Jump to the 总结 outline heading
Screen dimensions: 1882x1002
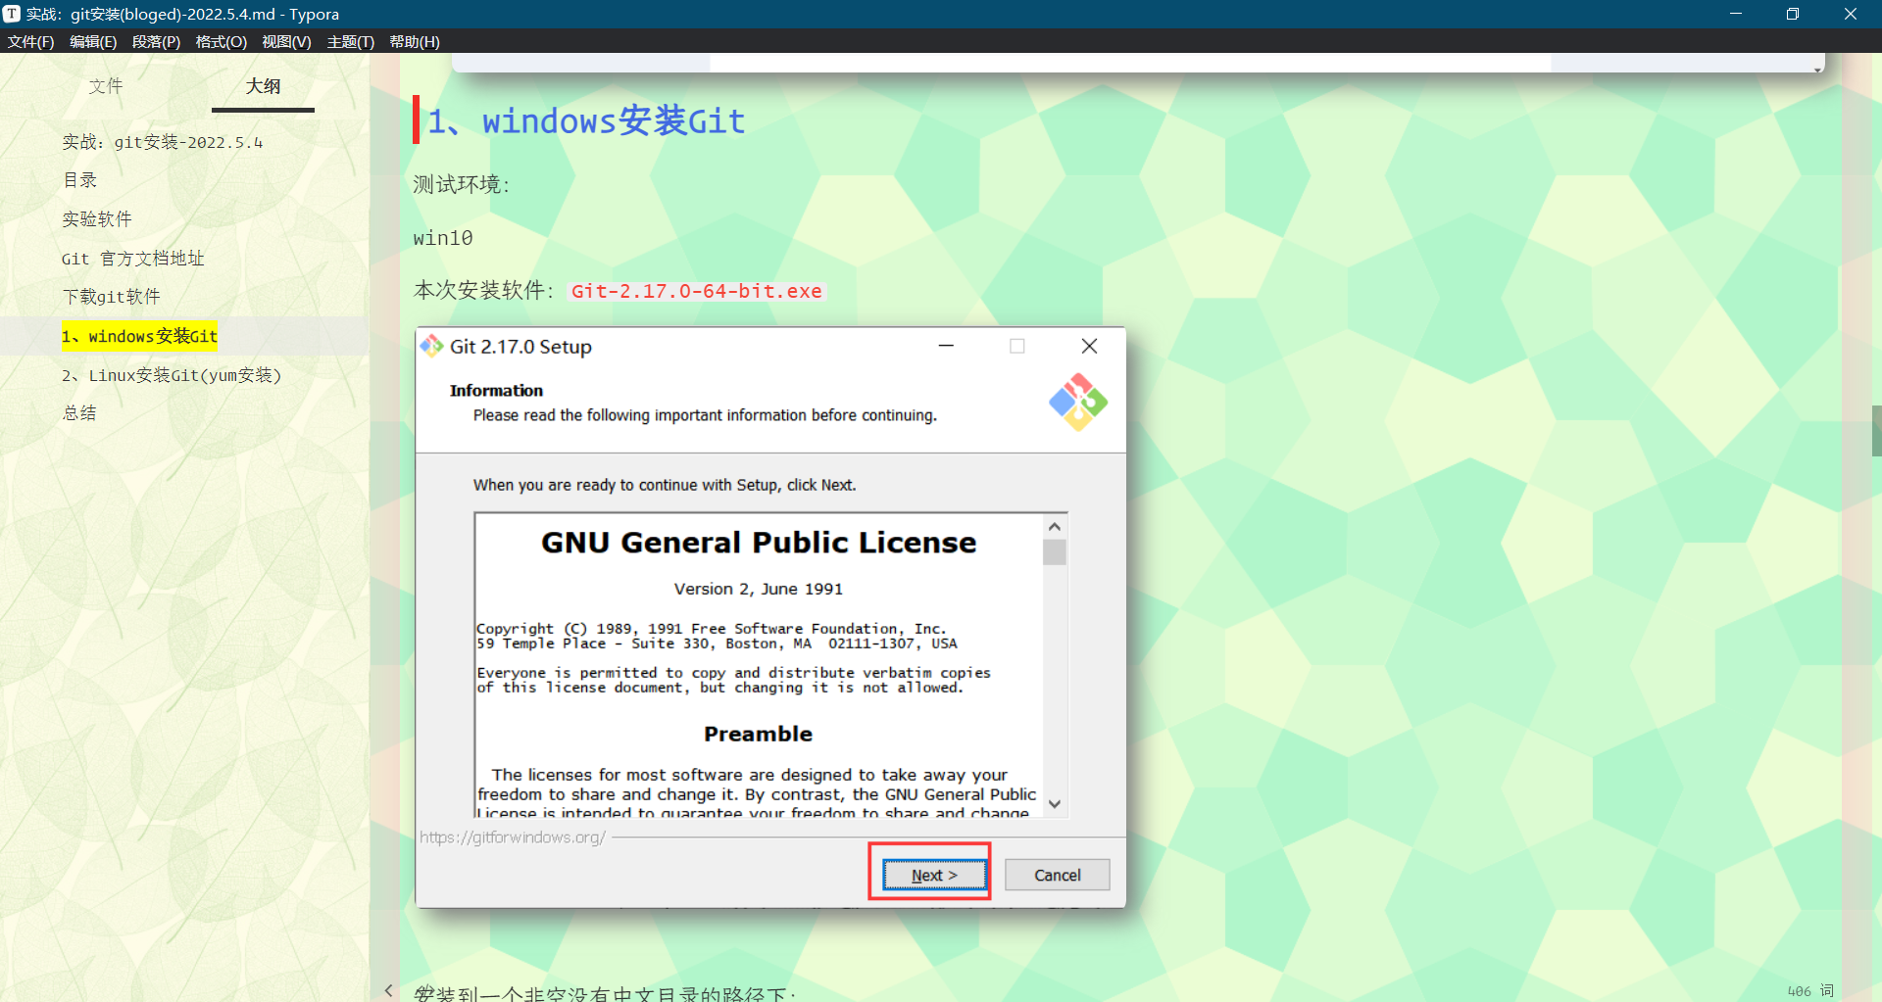pyautogui.click(x=79, y=413)
